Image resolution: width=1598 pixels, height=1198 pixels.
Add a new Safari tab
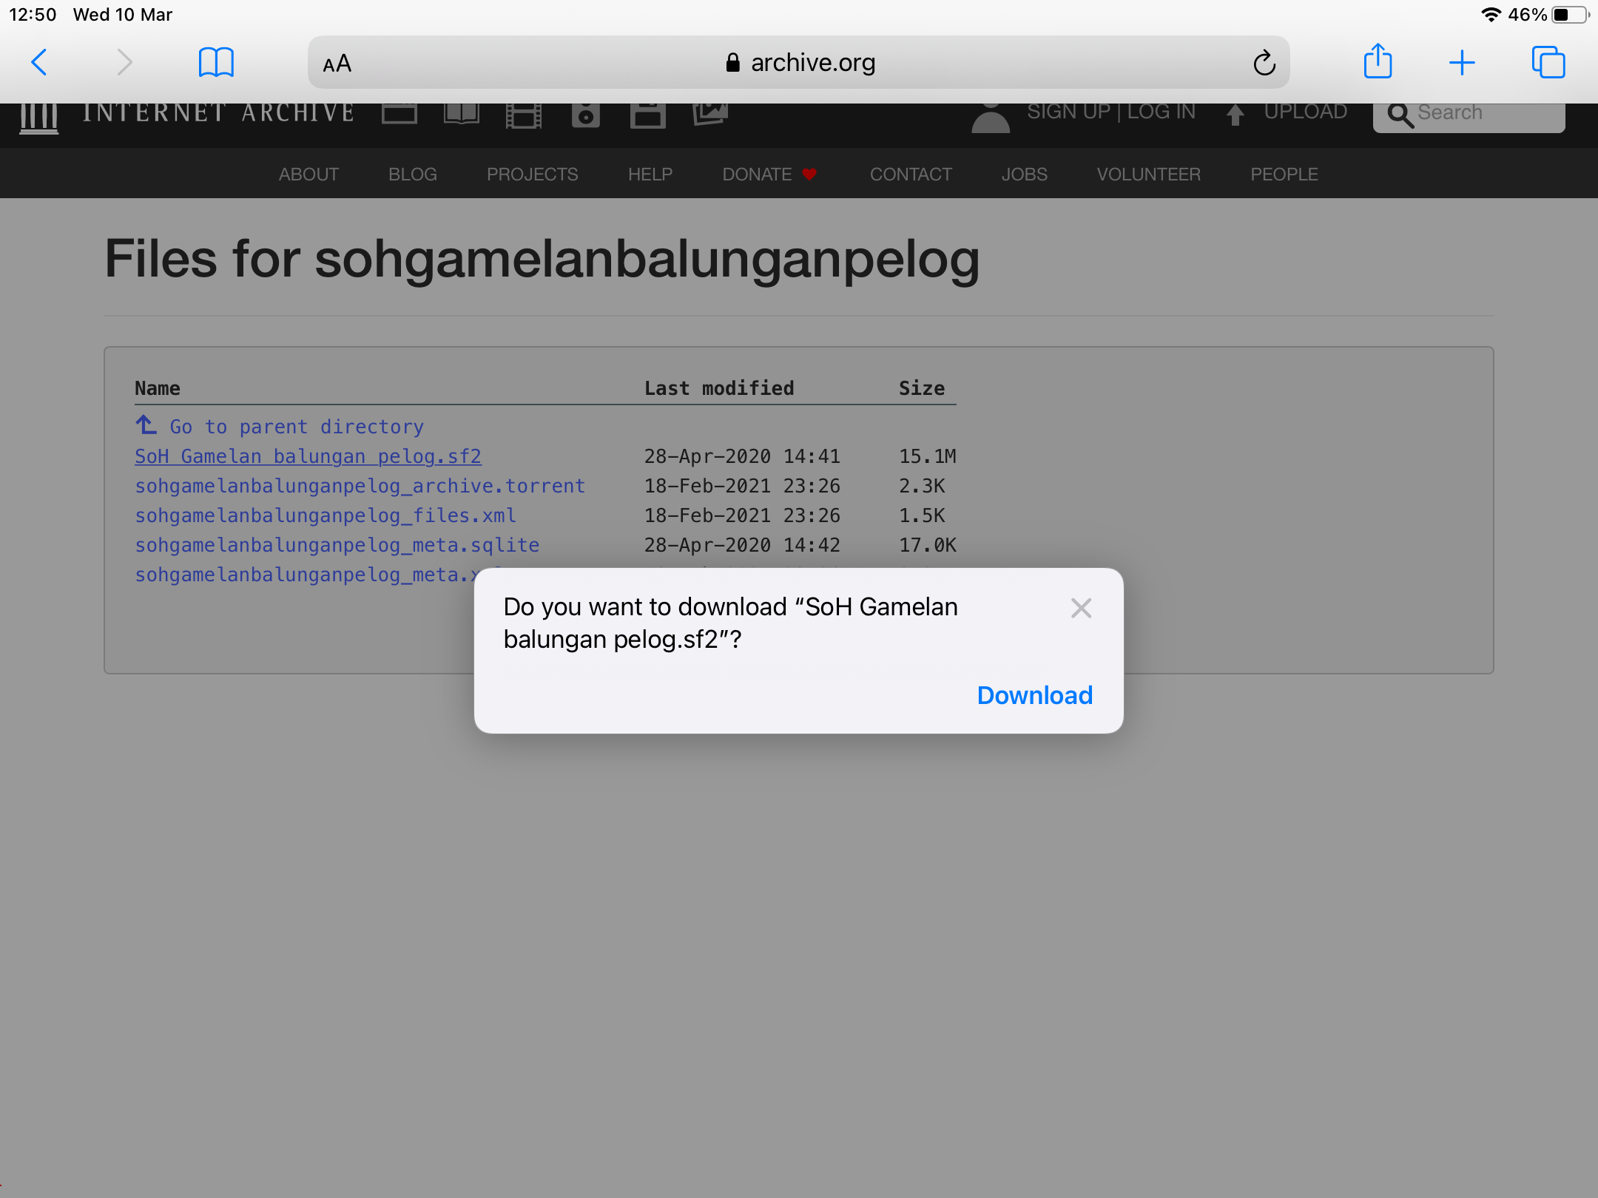tap(1462, 63)
